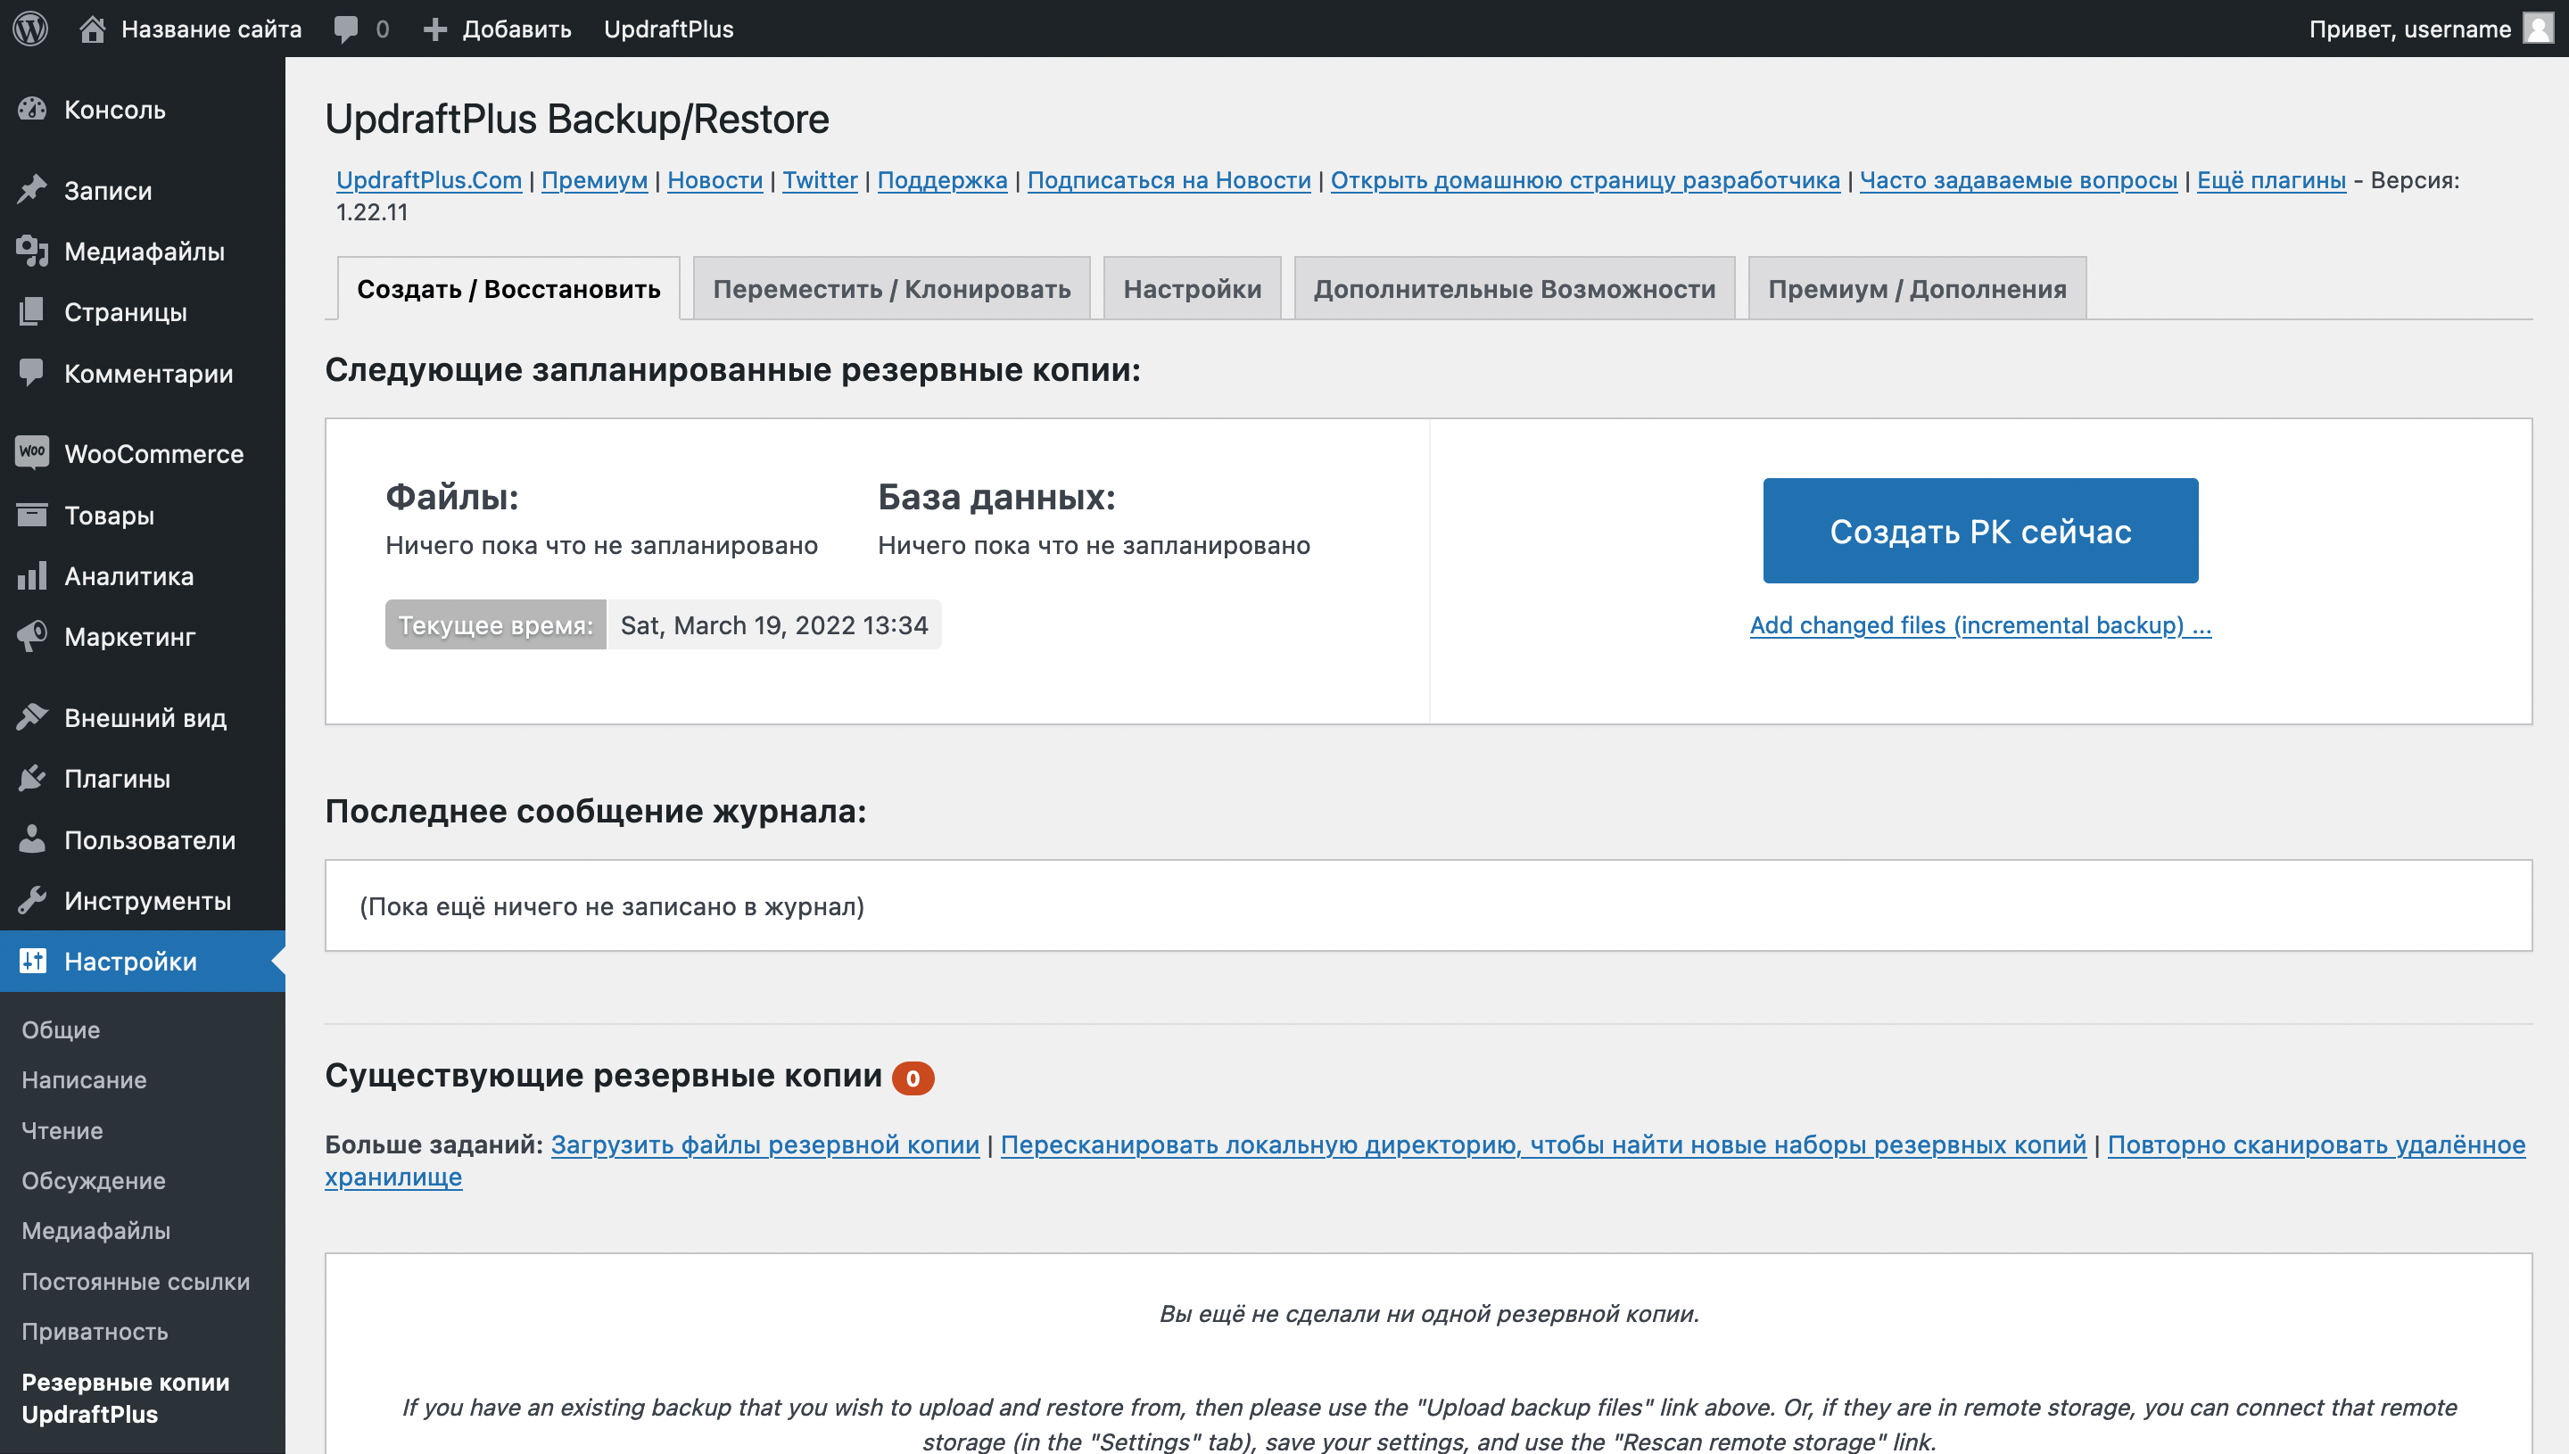Click the plus icon next to Добавить
The height and width of the screenshot is (1454, 2569).
tap(434, 29)
